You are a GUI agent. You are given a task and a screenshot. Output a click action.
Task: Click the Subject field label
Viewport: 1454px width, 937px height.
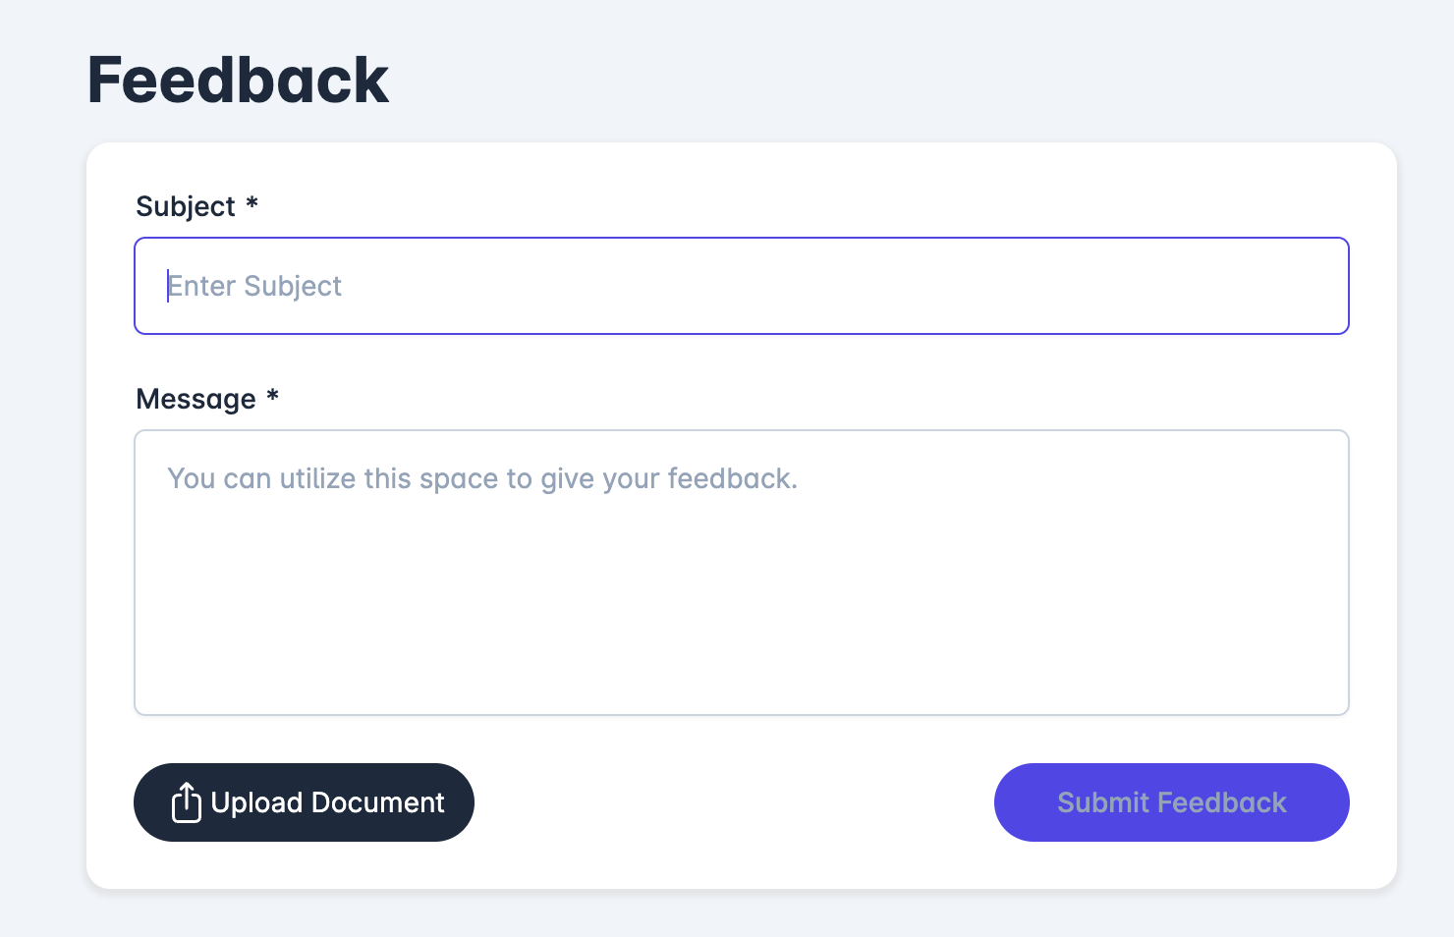point(186,206)
